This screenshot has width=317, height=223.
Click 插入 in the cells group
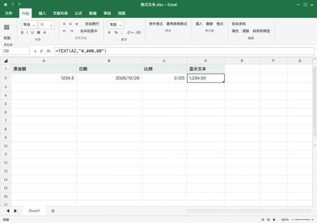point(199,24)
